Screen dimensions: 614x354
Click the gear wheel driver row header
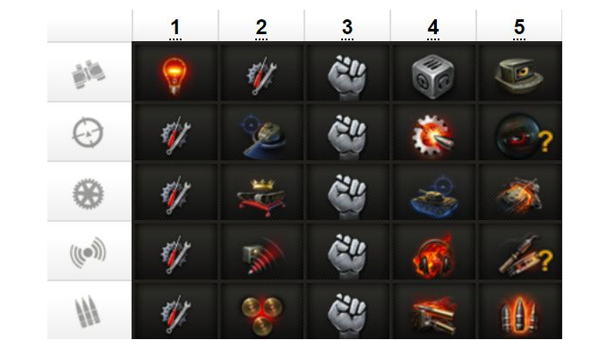click(88, 194)
